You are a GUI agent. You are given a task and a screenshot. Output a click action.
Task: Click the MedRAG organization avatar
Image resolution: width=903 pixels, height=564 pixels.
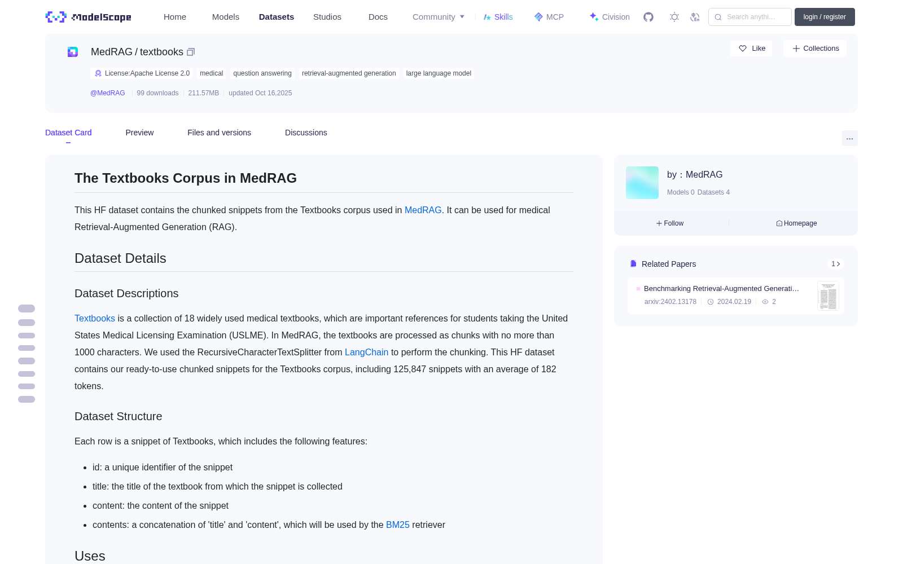(642, 183)
